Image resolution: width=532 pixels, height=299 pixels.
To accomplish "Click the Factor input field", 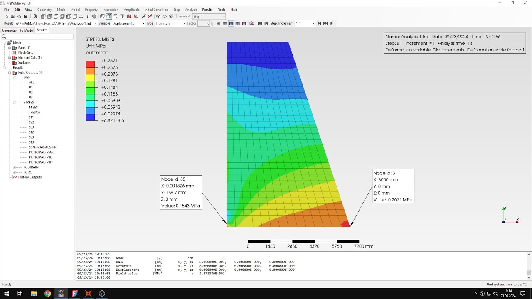I will 204,23.
